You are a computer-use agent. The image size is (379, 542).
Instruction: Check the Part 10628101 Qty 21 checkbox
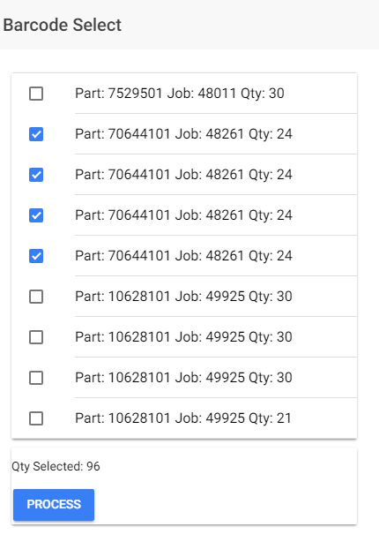click(36, 418)
